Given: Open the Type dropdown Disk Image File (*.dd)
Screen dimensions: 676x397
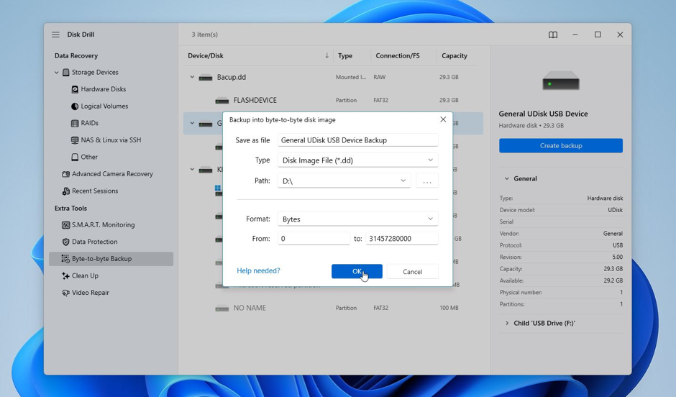Looking at the screenshot, I should click(358, 160).
